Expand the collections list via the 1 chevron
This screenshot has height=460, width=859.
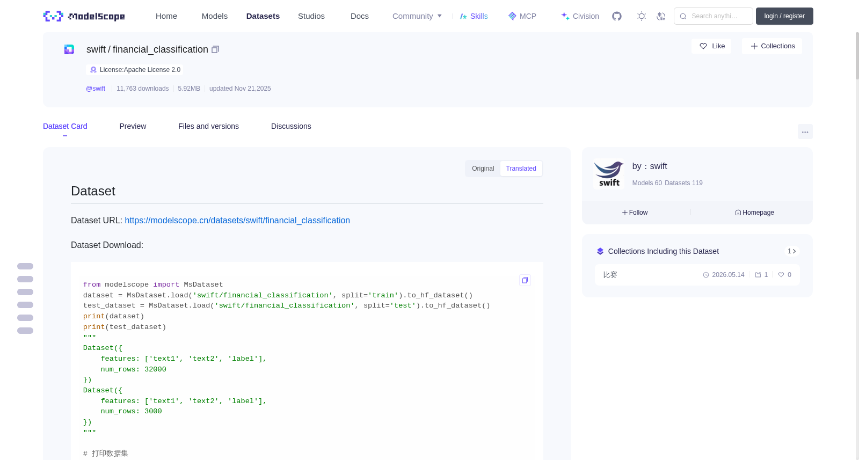pos(792,251)
